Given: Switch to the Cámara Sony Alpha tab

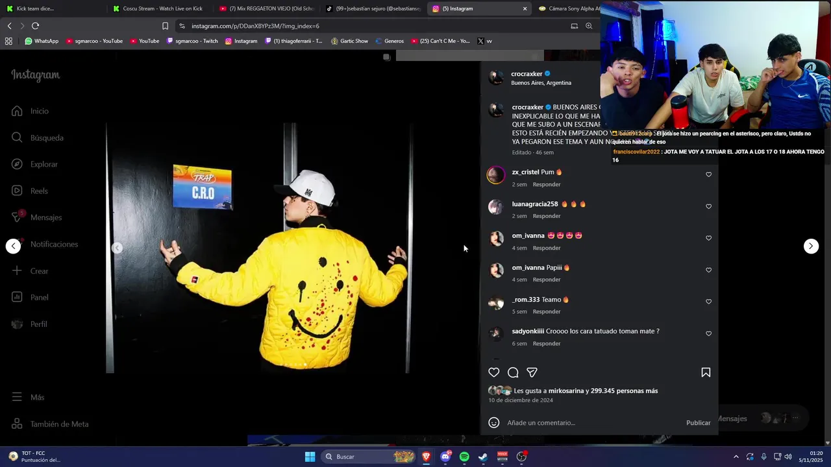Looking at the screenshot, I should (x=569, y=8).
